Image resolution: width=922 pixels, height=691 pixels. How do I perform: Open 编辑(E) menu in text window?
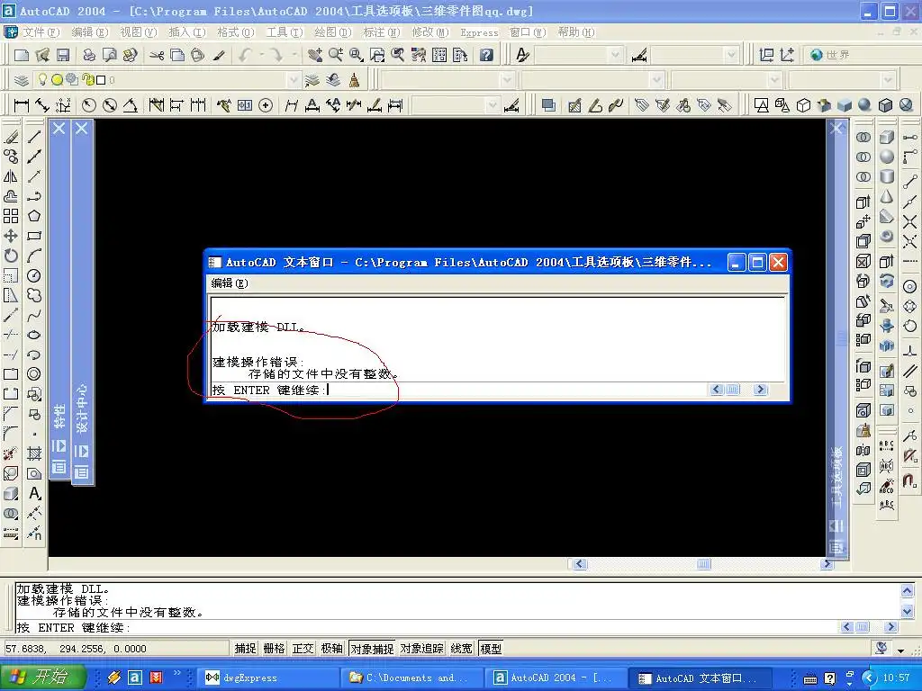pyautogui.click(x=230, y=283)
